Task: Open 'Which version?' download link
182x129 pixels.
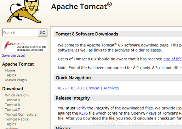Action: 17,95
